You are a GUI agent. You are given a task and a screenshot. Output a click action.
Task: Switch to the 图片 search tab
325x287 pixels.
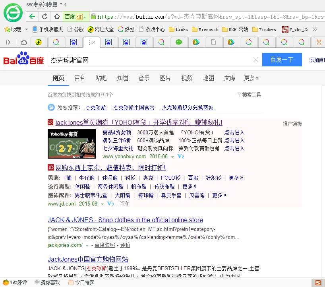(165, 78)
